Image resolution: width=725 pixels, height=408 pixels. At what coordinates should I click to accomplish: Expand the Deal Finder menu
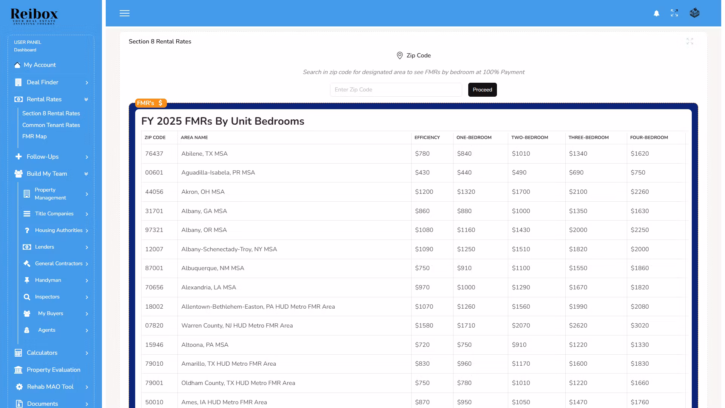(x=86, y=82)
